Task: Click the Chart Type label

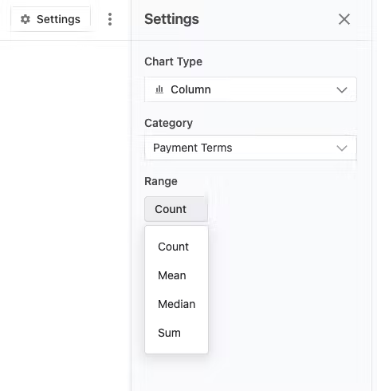Action: 173,61
